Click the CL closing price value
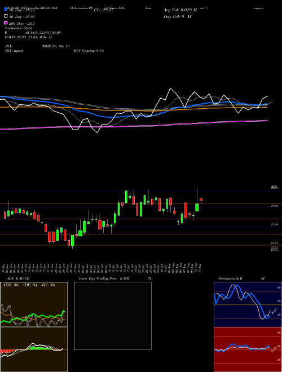 point(104,10)
